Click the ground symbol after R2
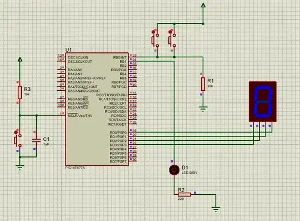Viewport: 300px width, 221px height. coord(216,209)
